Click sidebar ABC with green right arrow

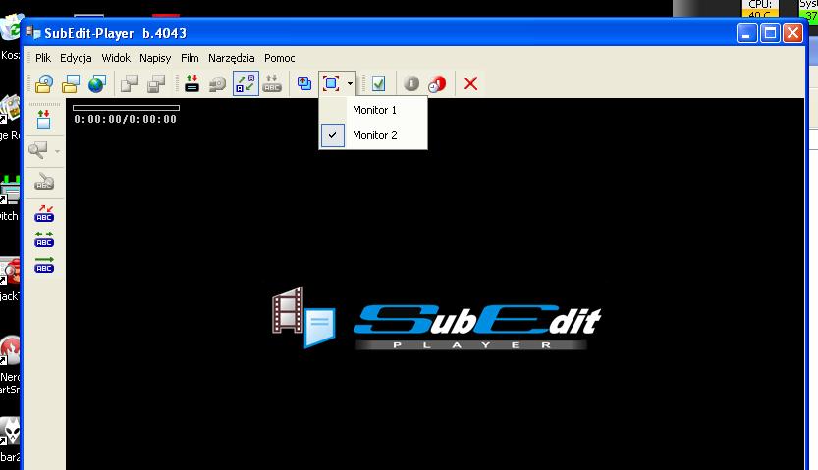tap(44, 265)
